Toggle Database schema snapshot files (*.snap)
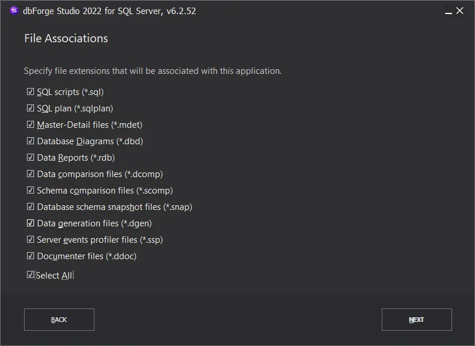This screenshot has height=346, width=475. click(30, 207)
